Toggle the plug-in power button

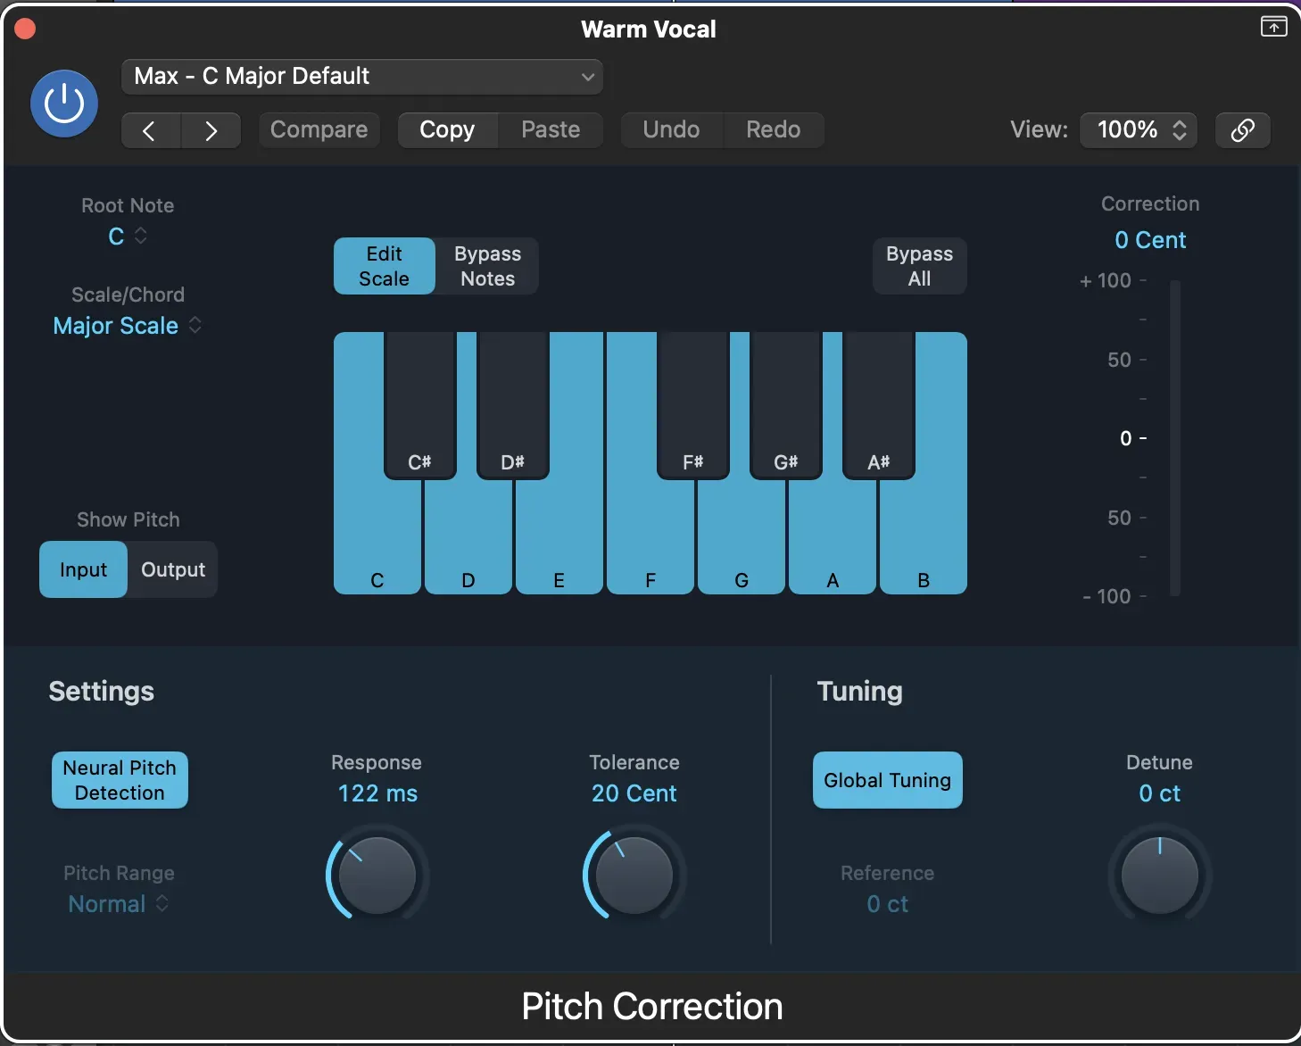tap(64, 104)
